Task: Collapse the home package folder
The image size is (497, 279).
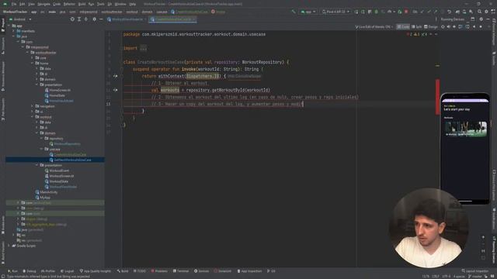Action: [x=32, y=64]
